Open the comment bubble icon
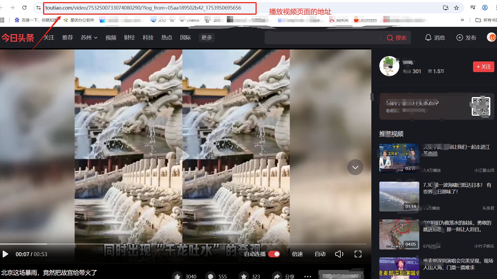The image size is (497, 279). pyautogui.click(x=211, y=276)
